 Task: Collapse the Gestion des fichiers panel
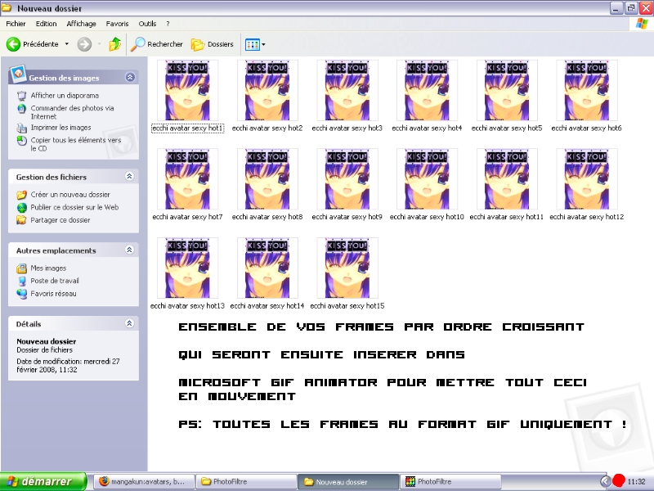[129, 176]
